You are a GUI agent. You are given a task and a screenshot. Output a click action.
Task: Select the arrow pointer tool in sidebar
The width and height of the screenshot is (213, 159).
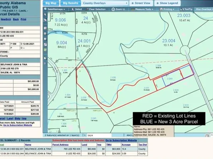point(45,14)
